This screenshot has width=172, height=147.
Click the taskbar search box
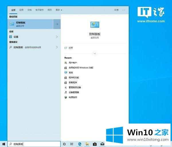(34, 144)
